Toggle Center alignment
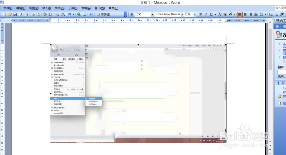Screen dimensions: 286x155 (245, 14)
